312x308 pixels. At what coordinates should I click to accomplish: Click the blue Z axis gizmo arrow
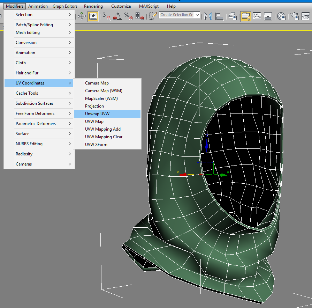[207, 144]
